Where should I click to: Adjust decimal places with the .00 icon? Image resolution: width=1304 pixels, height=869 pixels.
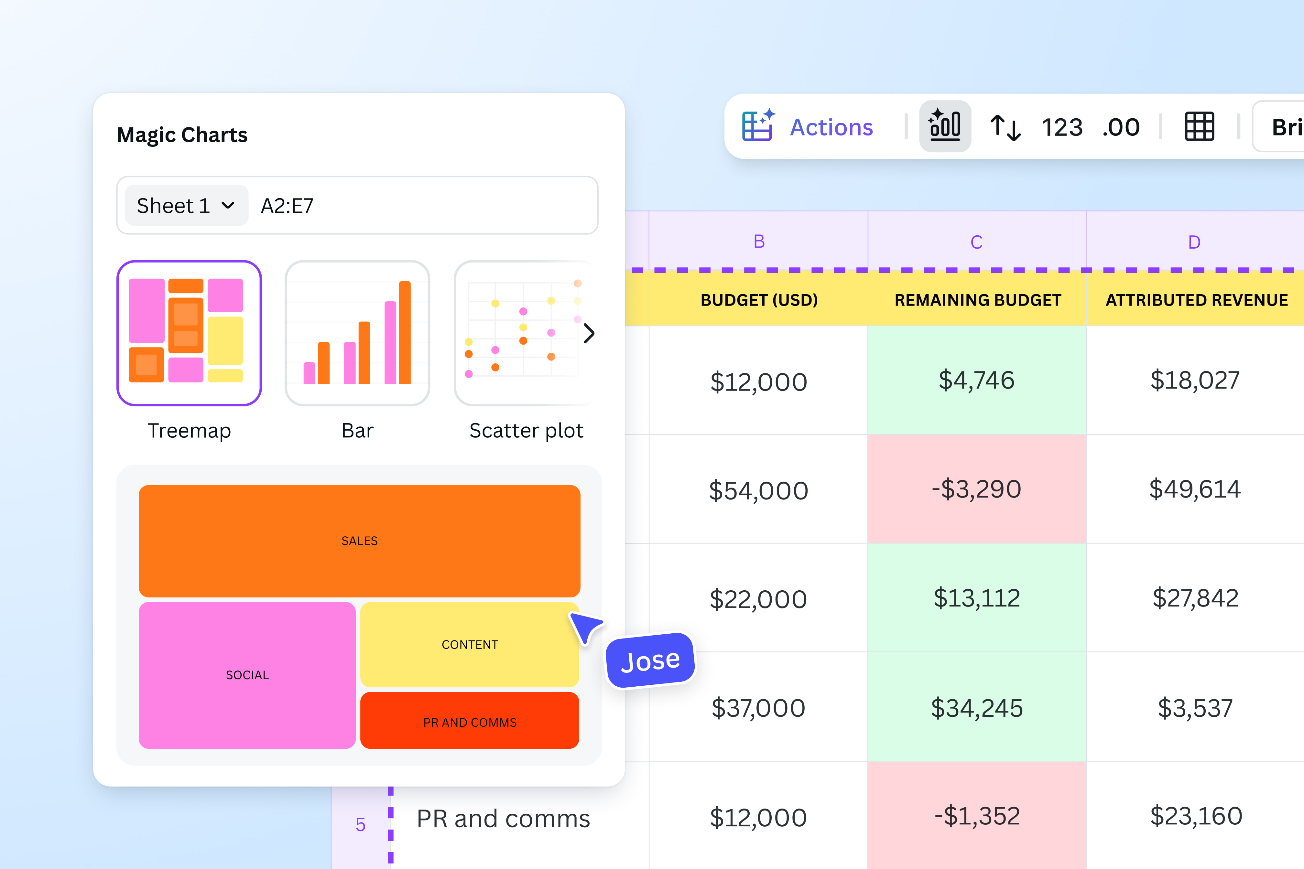(x=1121, y=127)
